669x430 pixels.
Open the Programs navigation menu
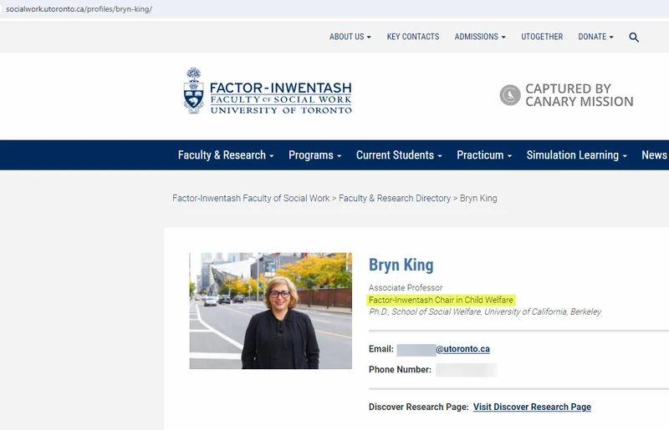(314, 155)
